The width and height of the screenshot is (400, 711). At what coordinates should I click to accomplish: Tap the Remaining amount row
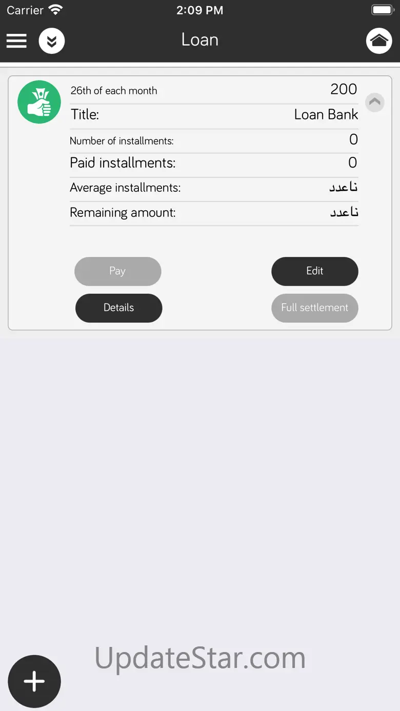[214, 213]
